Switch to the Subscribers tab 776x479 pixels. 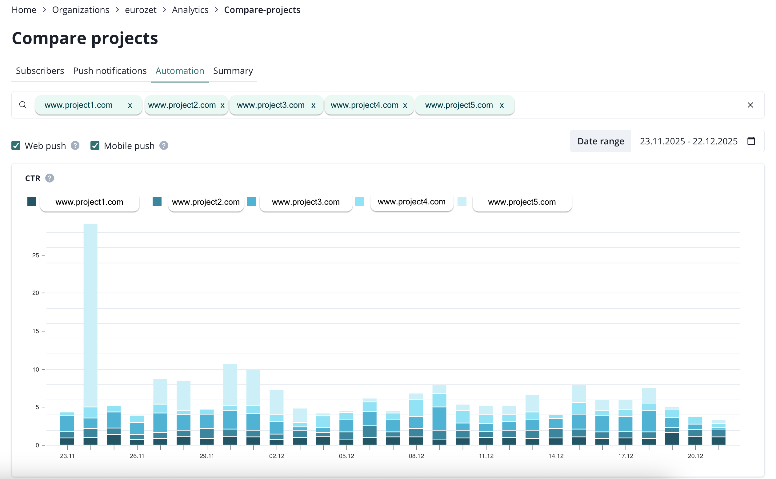(40, 70)
